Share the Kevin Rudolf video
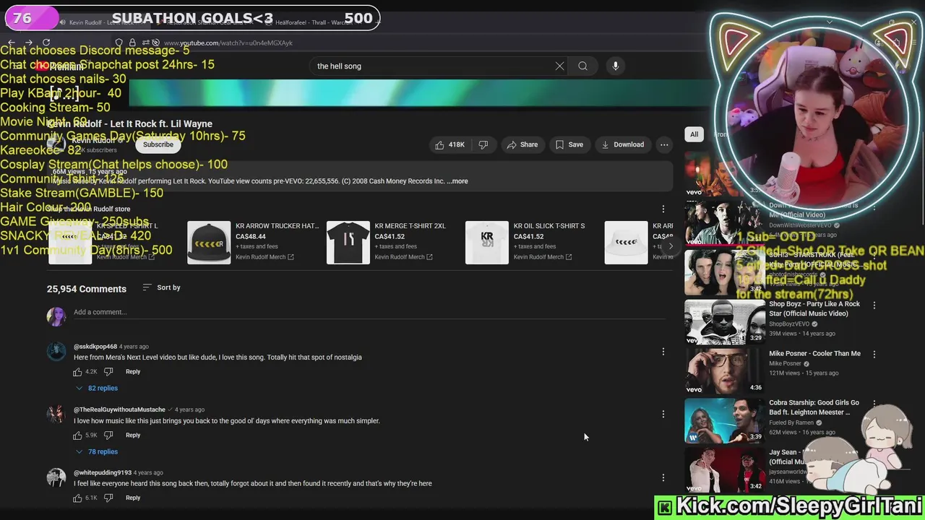This screenshot has width=925, height=520. [x=522, y=144]
